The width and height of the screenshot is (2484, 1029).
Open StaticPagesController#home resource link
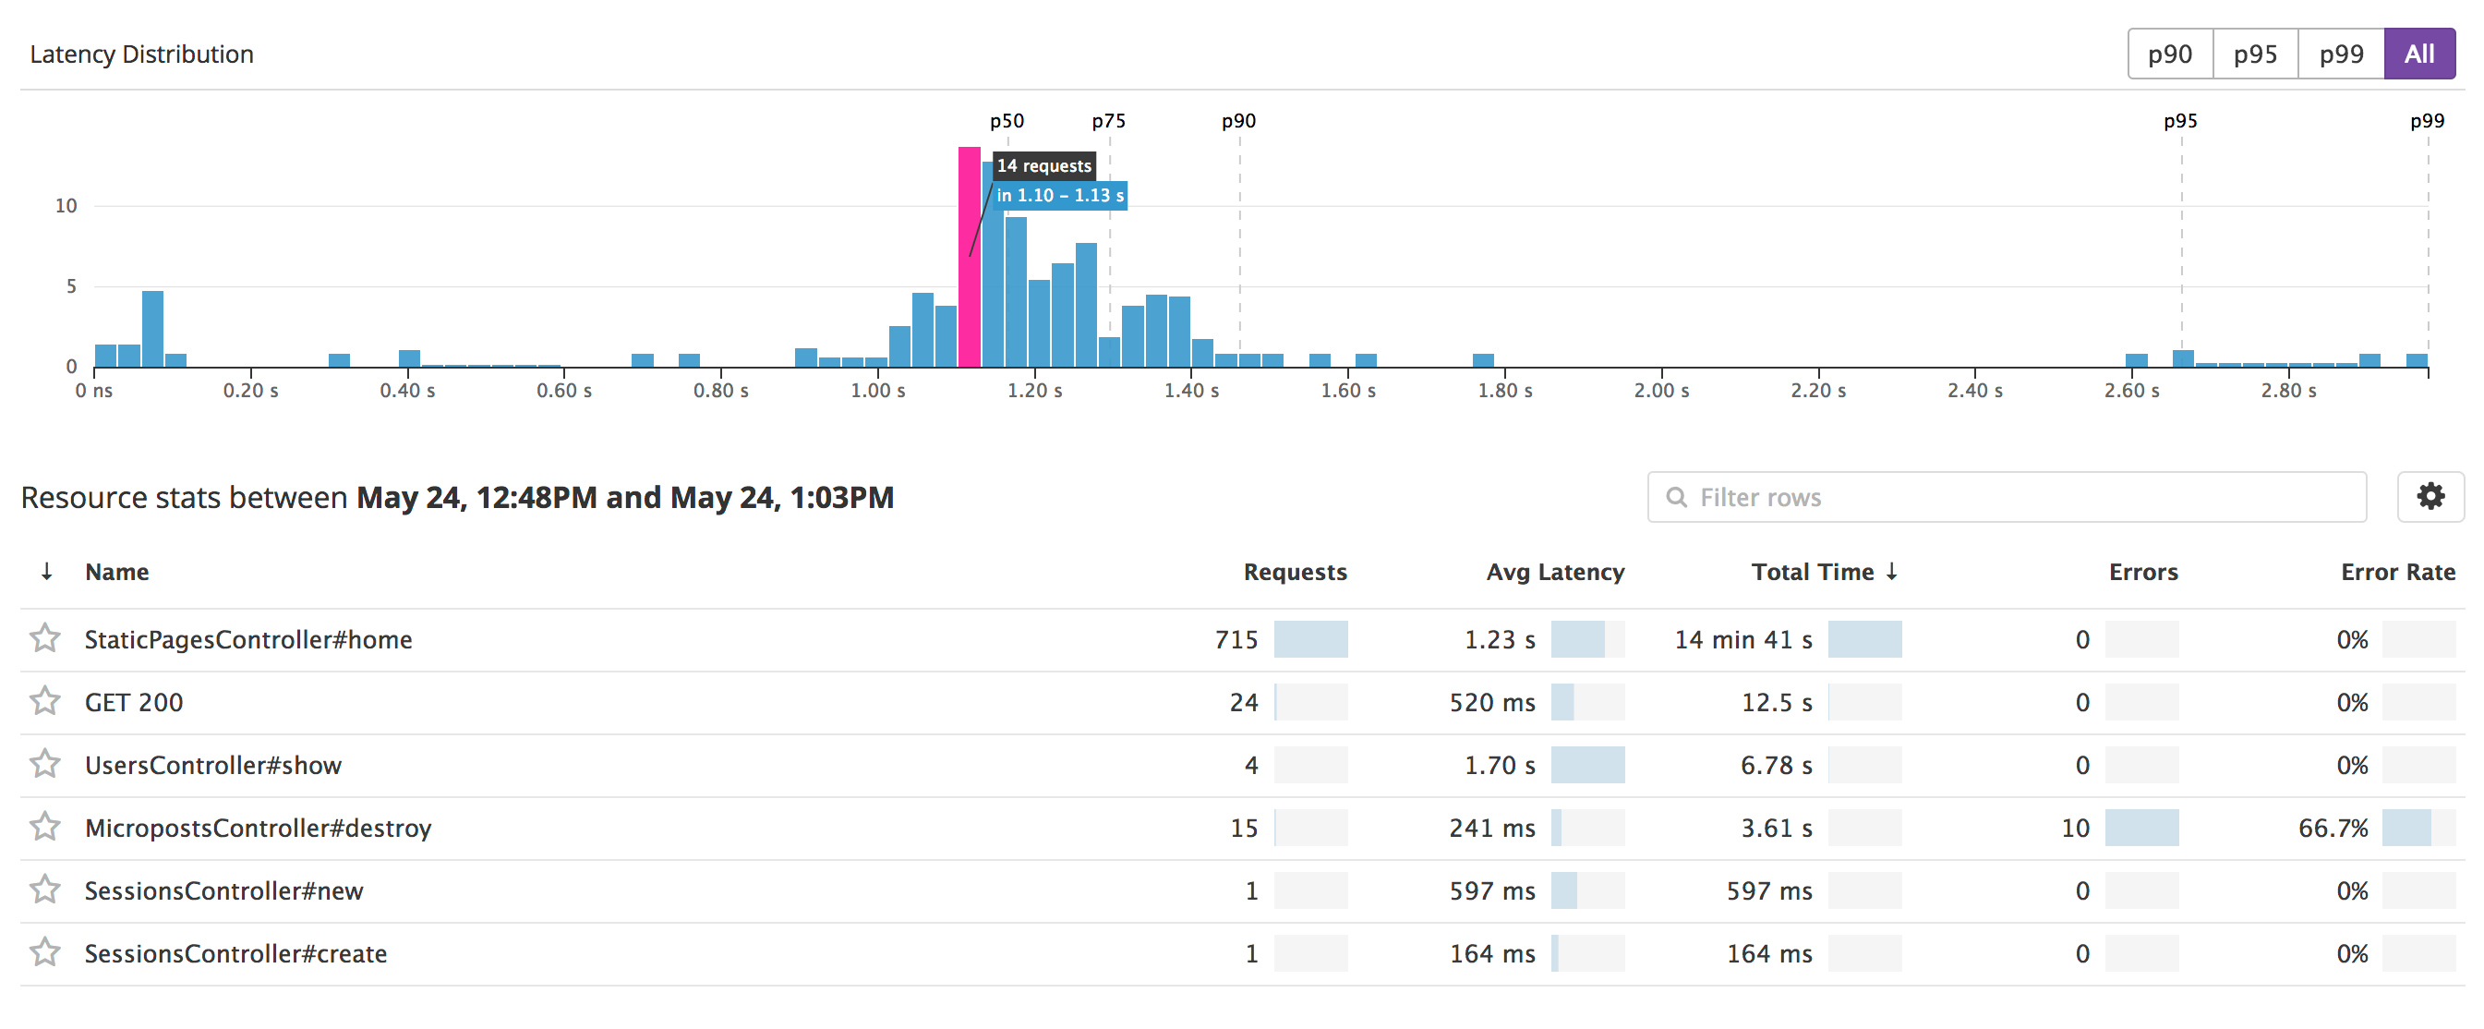(x=247, y=639)
